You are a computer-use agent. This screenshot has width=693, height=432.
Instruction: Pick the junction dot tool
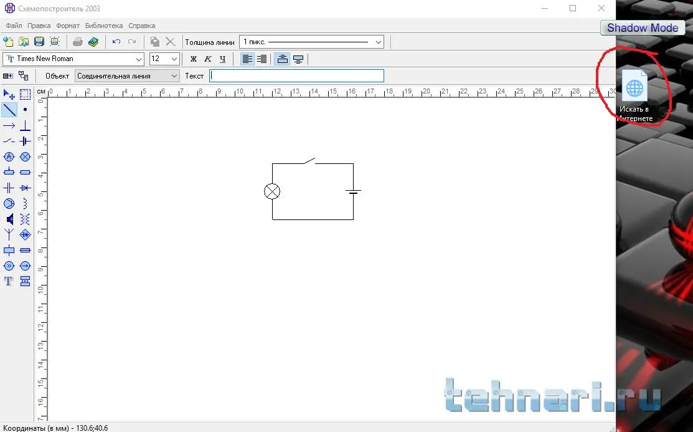click(x=25, y=110)
